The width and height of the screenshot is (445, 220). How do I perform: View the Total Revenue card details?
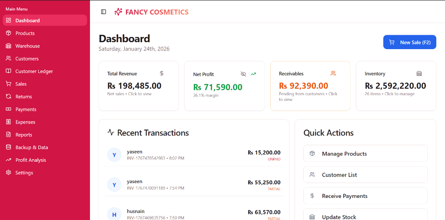[138, 86]
